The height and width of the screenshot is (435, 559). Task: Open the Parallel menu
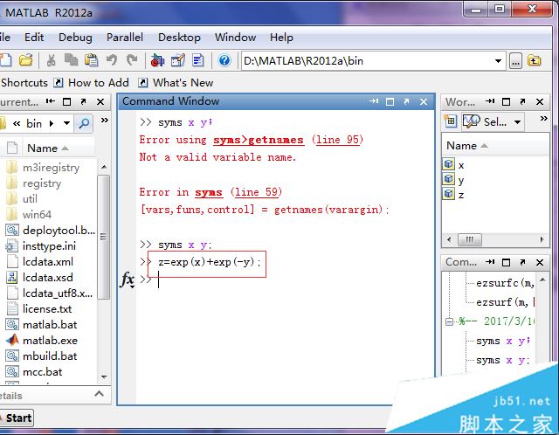click(x=125, y=38)
